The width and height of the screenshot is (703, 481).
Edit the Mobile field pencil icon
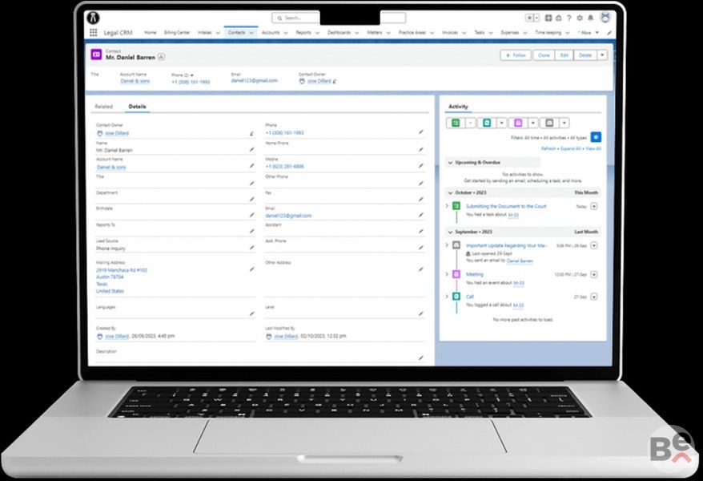pyautogui.click(x=420, y=166)
